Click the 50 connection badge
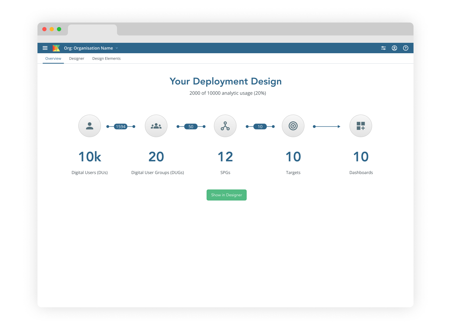 (x=191, y=127)
